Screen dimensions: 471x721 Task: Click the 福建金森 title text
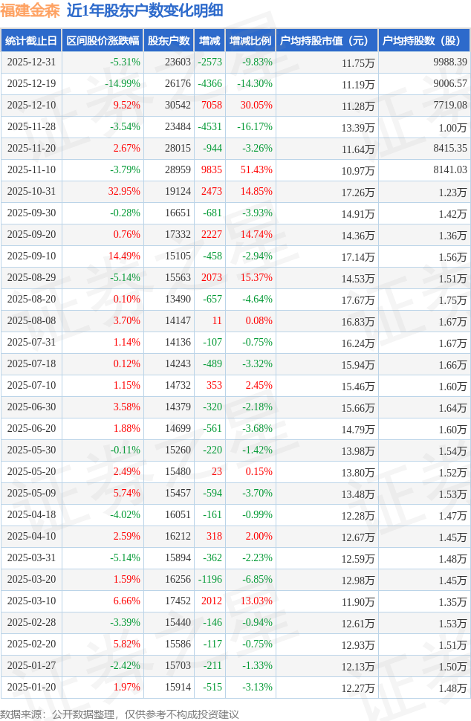pyautogui.click(x=30, y=10)
